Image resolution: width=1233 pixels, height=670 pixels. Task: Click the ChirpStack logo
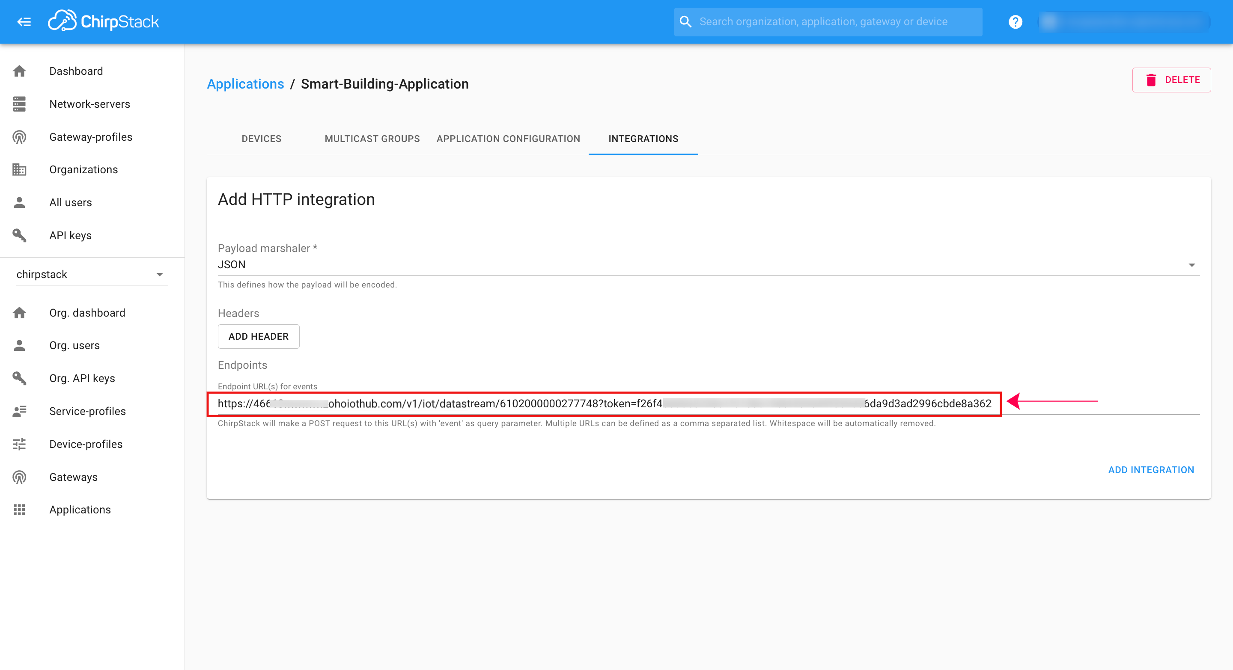click(x=103, y=21)
